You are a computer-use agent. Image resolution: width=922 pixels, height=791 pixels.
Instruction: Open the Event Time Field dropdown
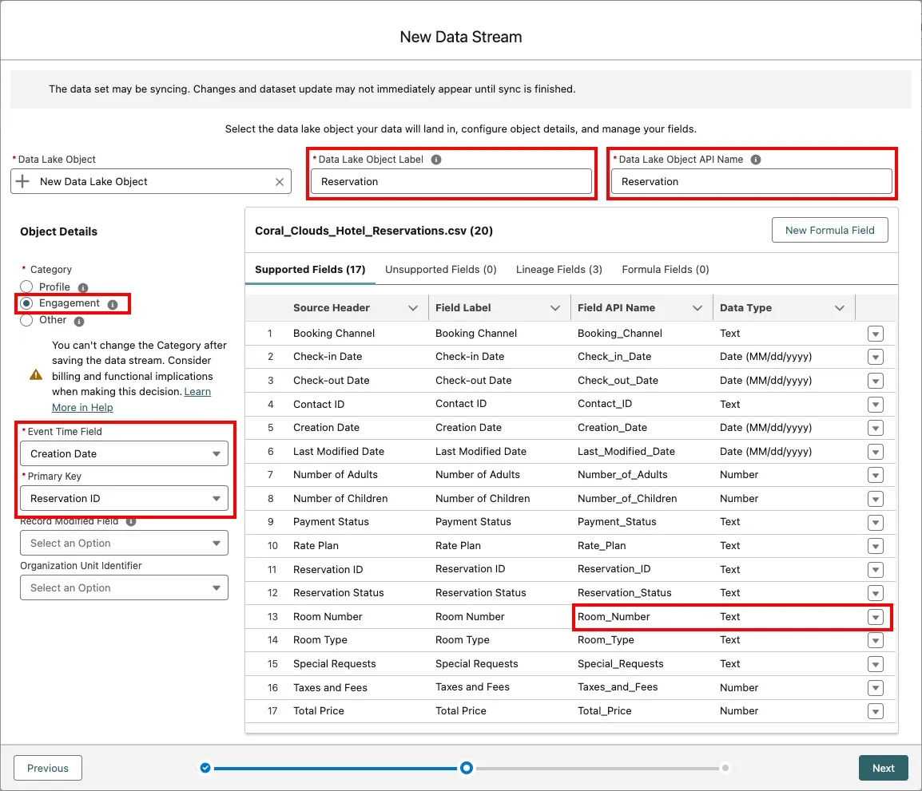pos(124,453)
